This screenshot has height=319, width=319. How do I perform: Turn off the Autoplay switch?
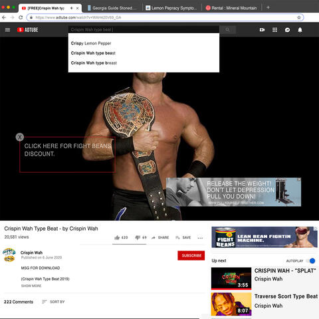coord(310,261)
